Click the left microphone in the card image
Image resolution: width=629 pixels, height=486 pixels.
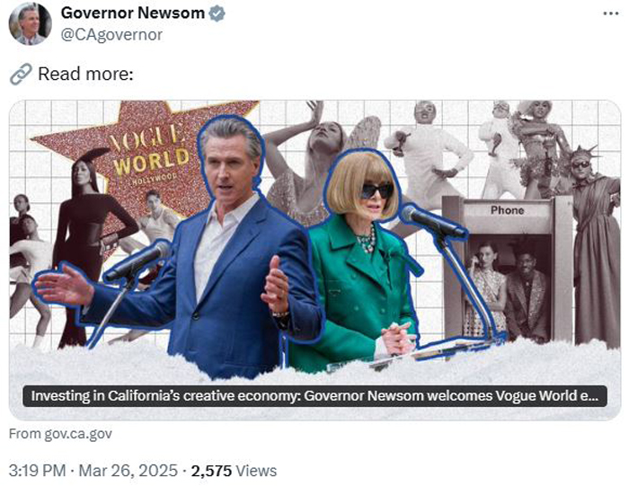[x=138, y=260]
